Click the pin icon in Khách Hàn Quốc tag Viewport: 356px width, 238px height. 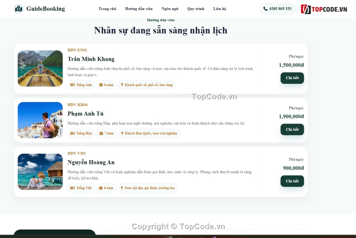pyautogui.click(x=122, y=134)
